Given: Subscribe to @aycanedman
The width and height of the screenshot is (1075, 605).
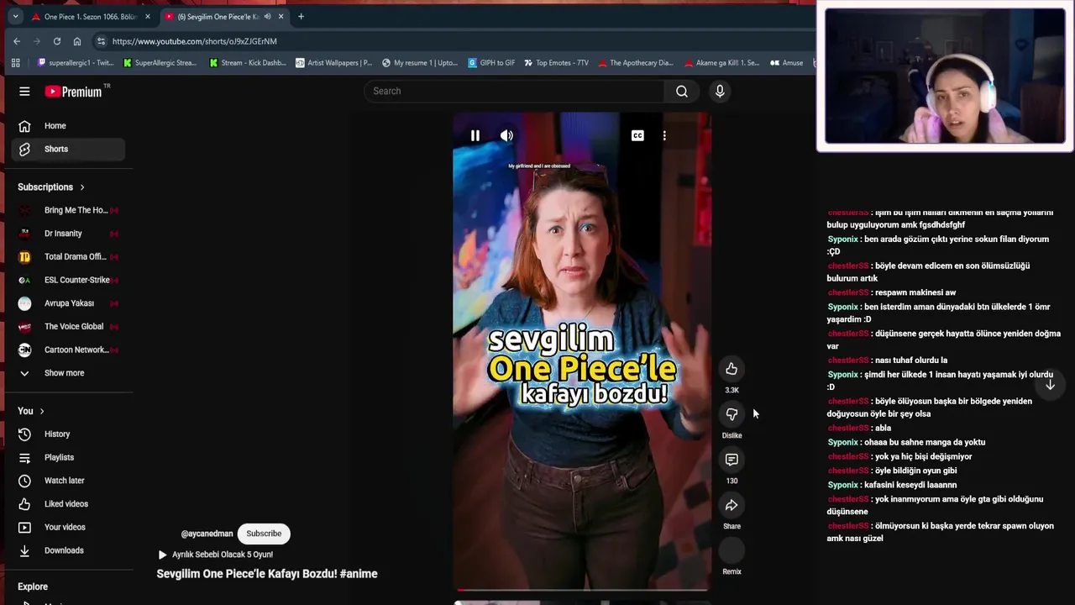Looking at the screenshot, I should tap(264, 534).
